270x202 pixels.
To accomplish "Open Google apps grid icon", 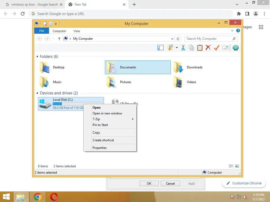I will 261,27.
